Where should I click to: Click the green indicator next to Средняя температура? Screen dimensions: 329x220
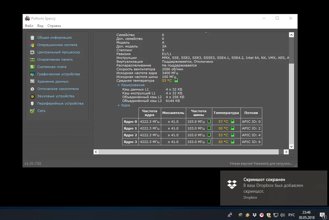tap(176, 80)
